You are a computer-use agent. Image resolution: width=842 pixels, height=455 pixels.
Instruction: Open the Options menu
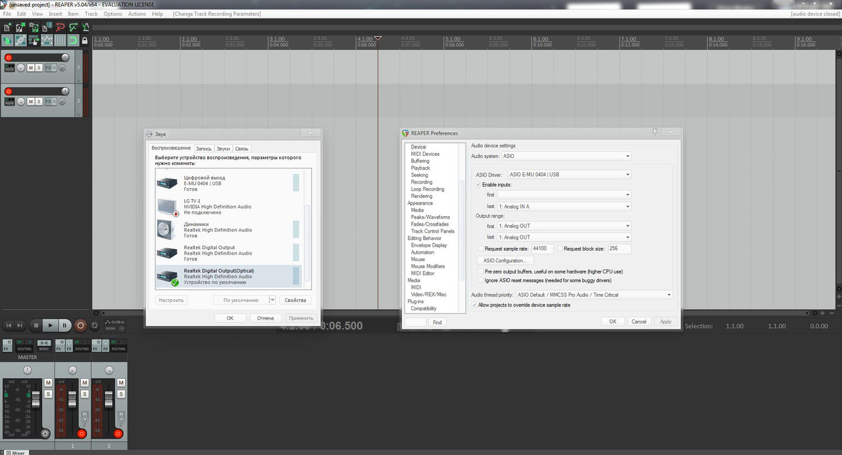113,14
